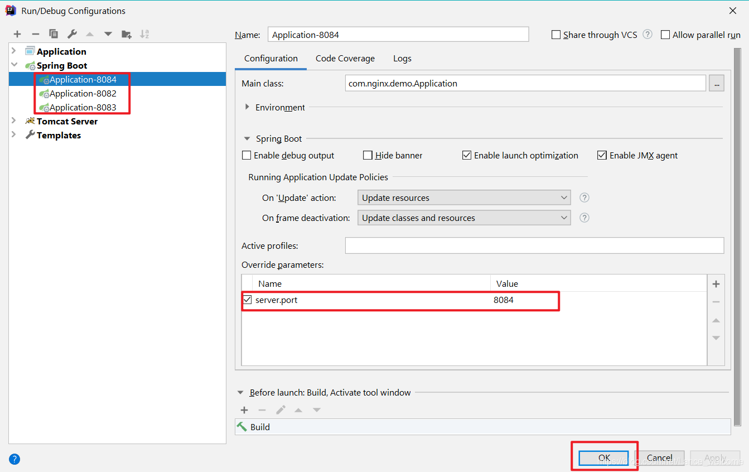Viewport: 749px width, 472px height.
Task: Switch to Logs tab
Action: [x=402, y=59]
